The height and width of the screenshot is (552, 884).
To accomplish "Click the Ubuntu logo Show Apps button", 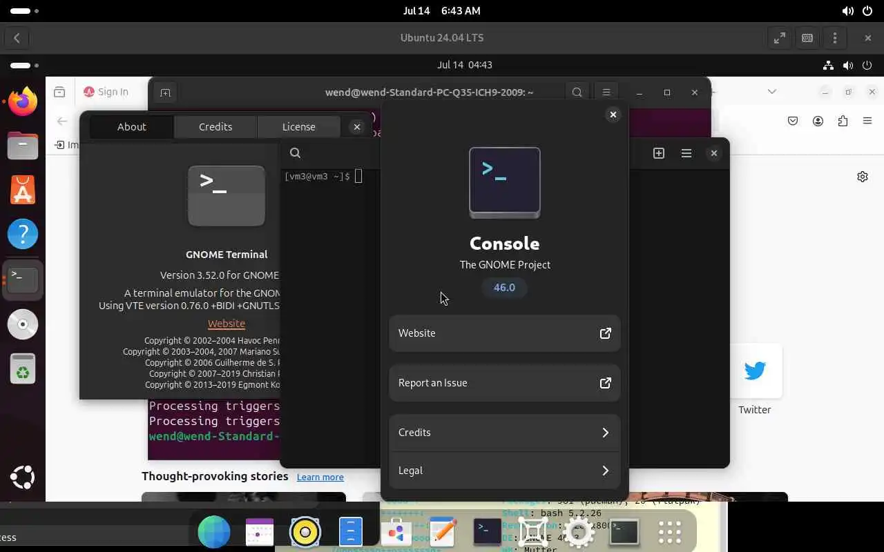I will [x=23, y=477].
